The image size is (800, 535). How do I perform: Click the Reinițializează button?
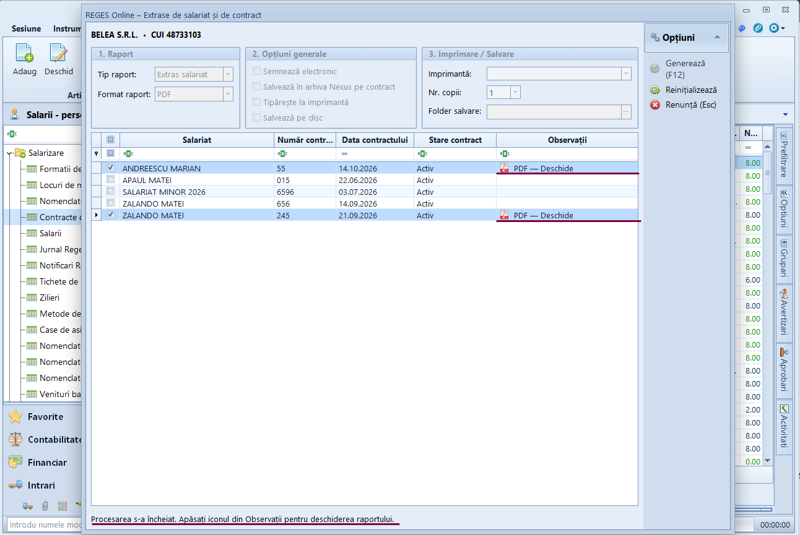[x=684, y=90]
